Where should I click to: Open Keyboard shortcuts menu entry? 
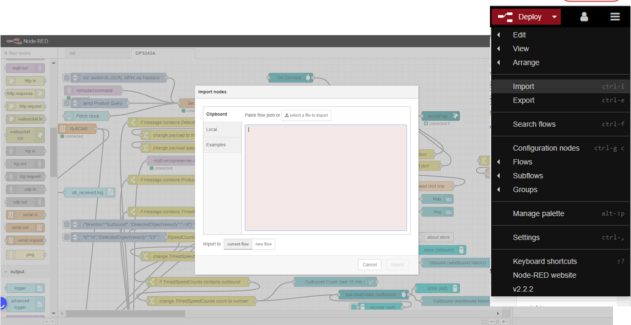point(560,261)
